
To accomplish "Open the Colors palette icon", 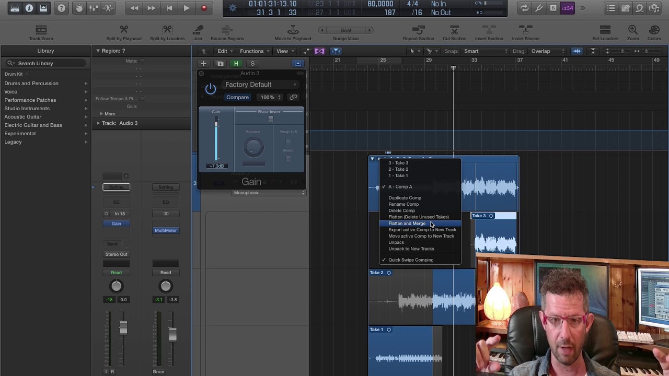I will tap(654, 30).
